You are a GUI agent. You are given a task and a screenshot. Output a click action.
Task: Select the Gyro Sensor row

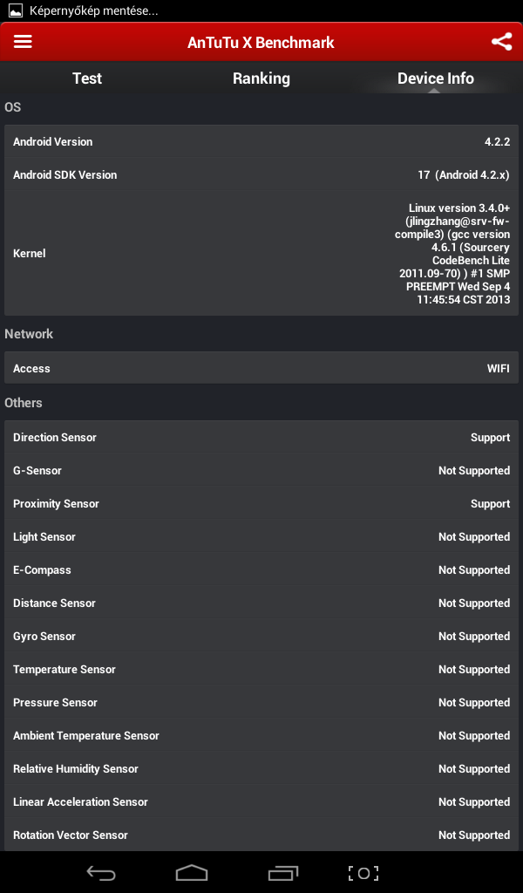coord(261,637)
